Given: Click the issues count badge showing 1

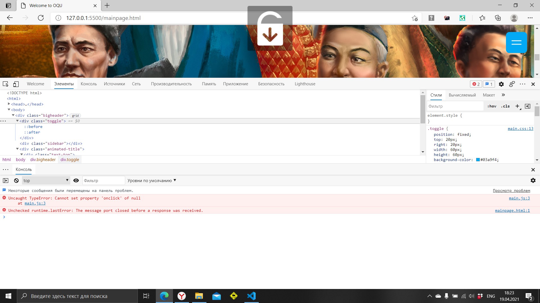Looking at the screenshot, I should (489, 84).
